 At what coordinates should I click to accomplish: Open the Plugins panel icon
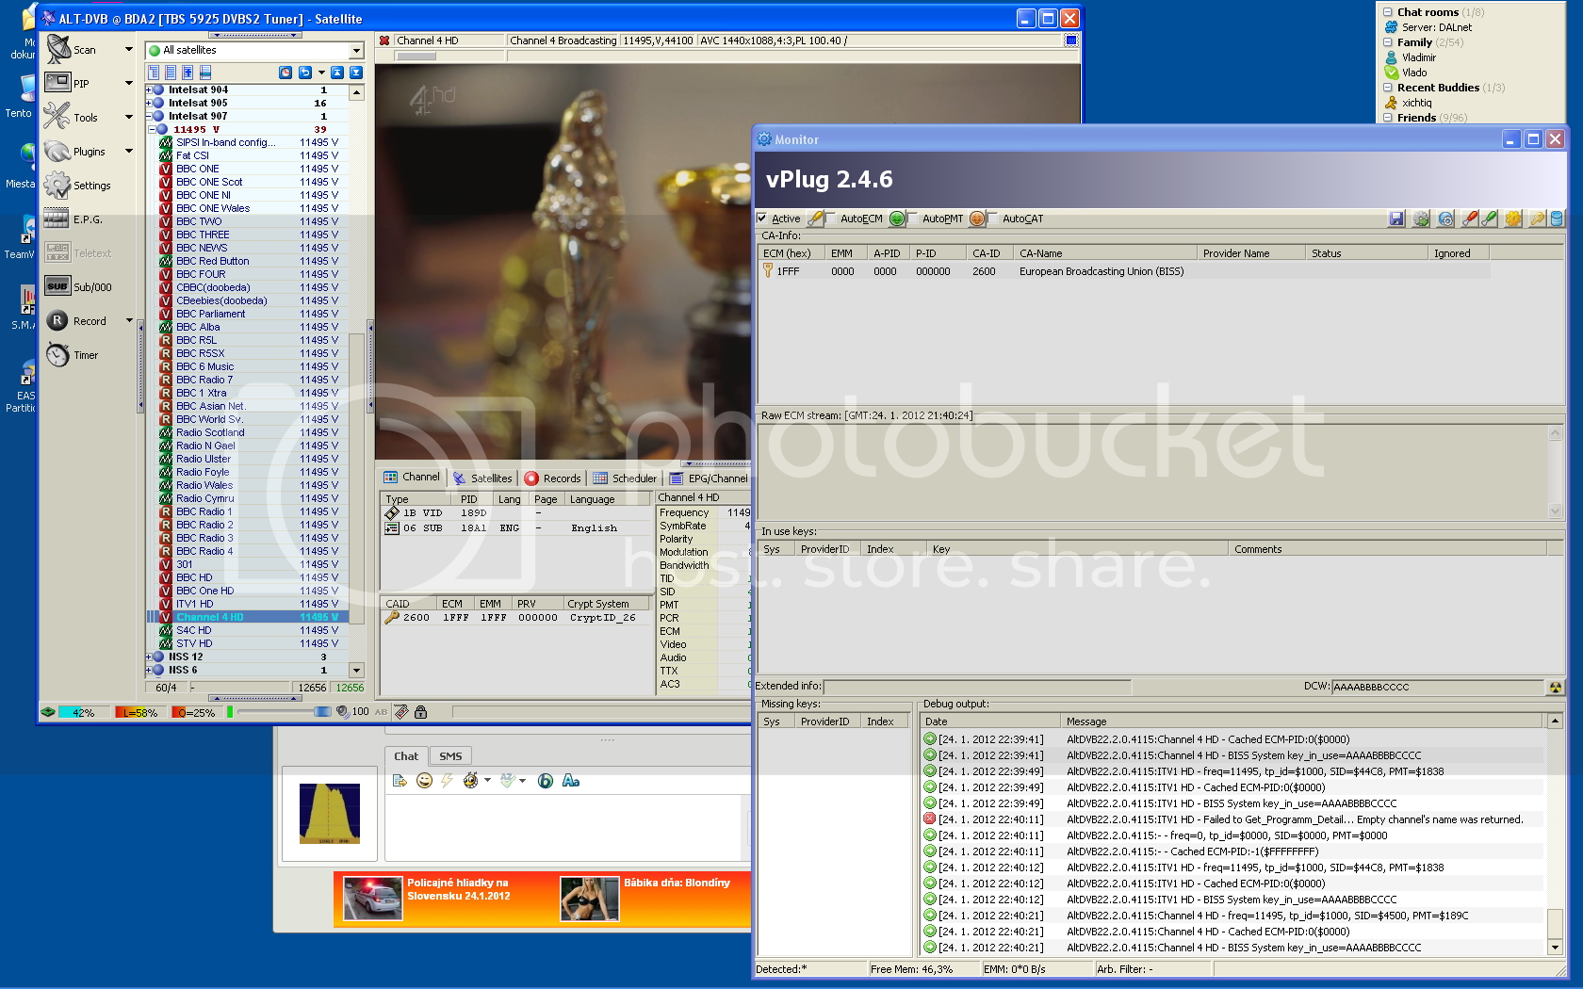point(58,151)
